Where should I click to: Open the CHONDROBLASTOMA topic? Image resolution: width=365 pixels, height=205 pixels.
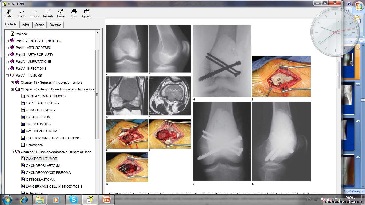click(43, 166)
